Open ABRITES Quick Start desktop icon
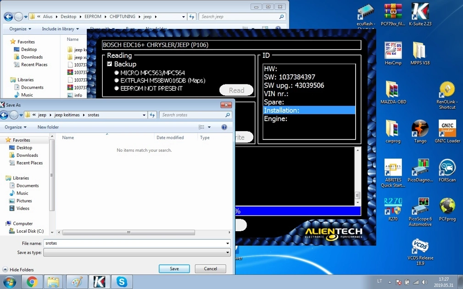Image resolution: width=463 pixels, height=289 pixels. [x=393, y=173]
